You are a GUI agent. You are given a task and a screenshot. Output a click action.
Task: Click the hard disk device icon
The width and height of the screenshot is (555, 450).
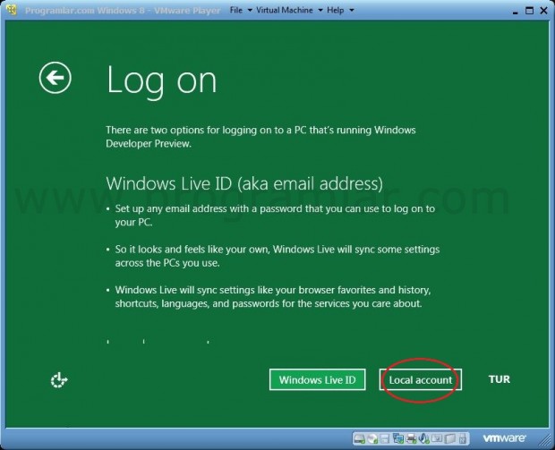click(x=359, y=438)
